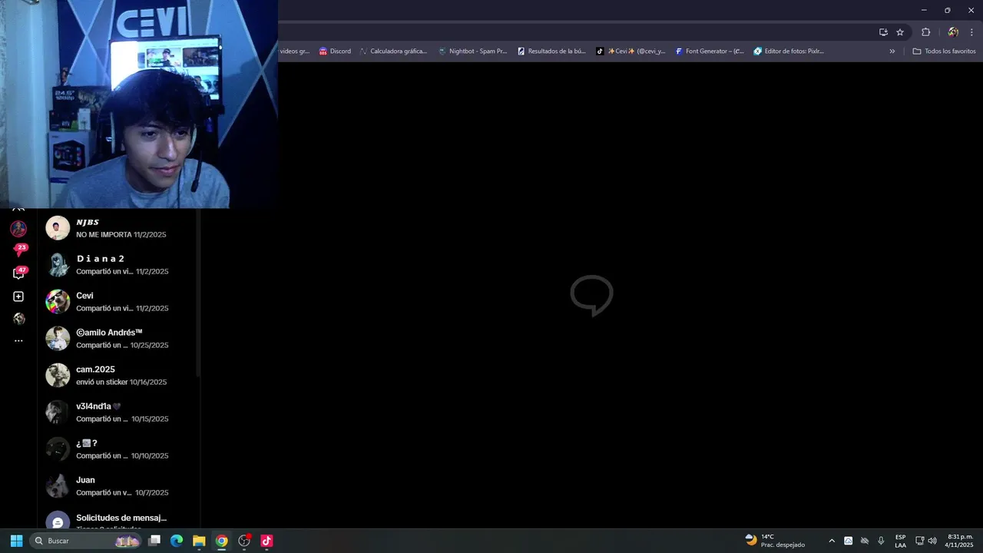Open the Nightbot Spam bookmark
This screenshot has width=983, height=553.
pos(472,51)
